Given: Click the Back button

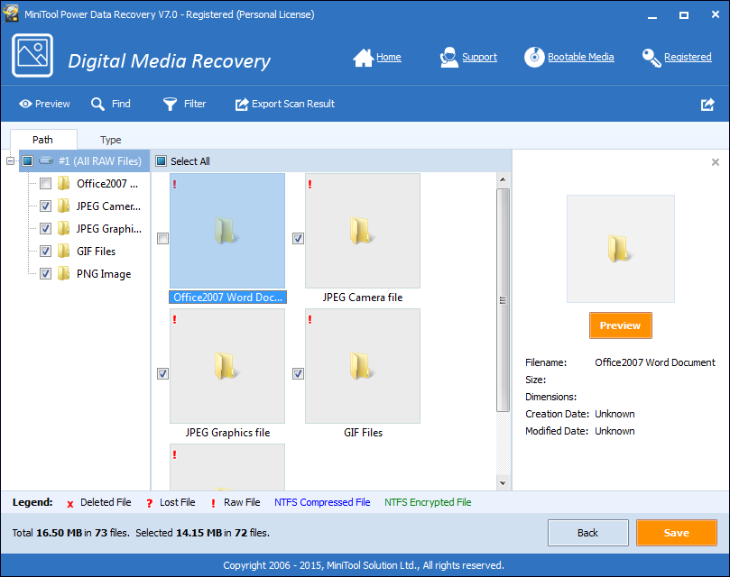Looking at the screenshot, I should [x=588, y=533].
